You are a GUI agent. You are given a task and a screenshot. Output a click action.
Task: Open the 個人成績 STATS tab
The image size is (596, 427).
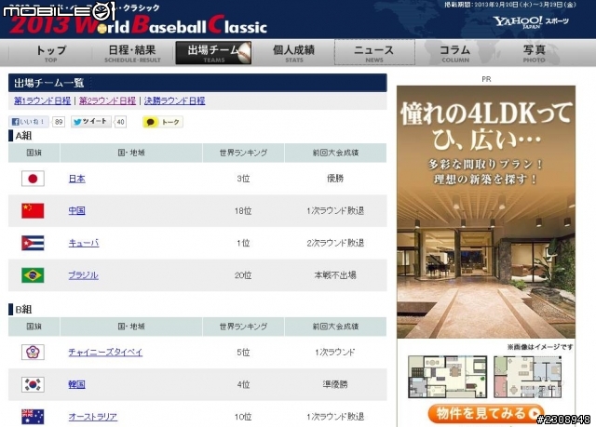(294, 53)
